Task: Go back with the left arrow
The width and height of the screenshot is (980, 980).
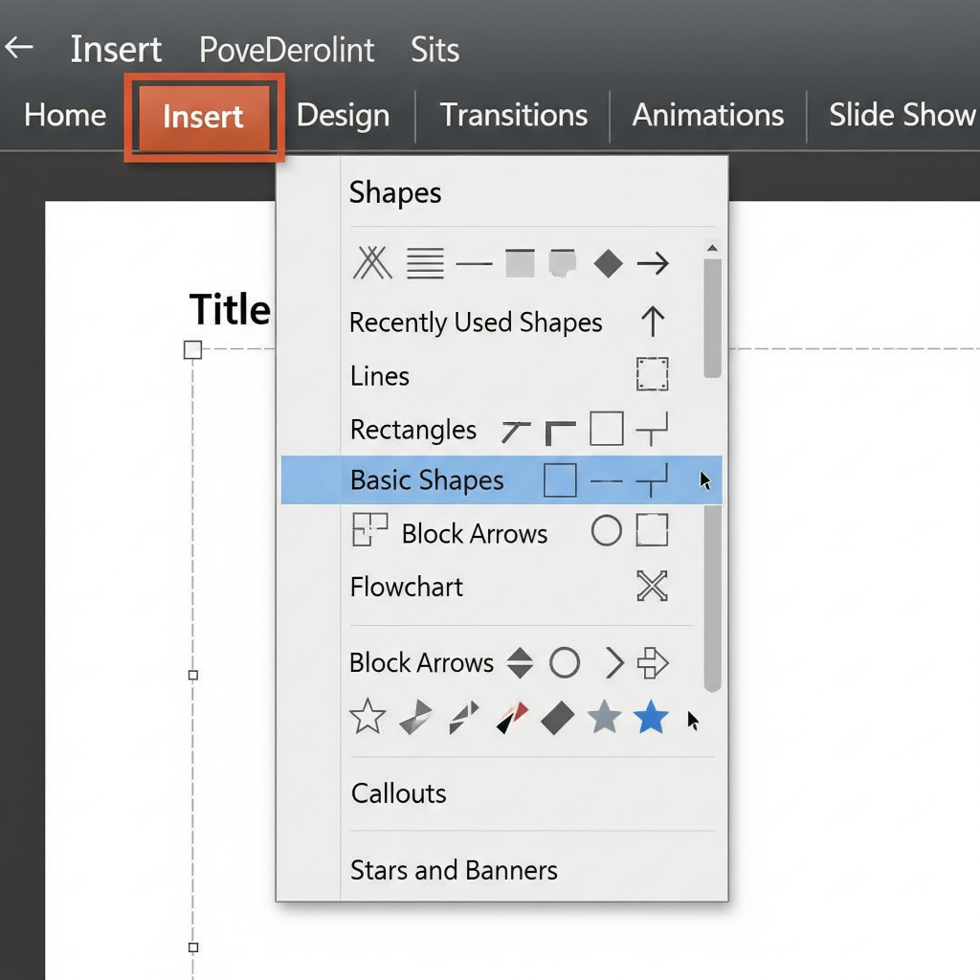Action: pos(19,48)
